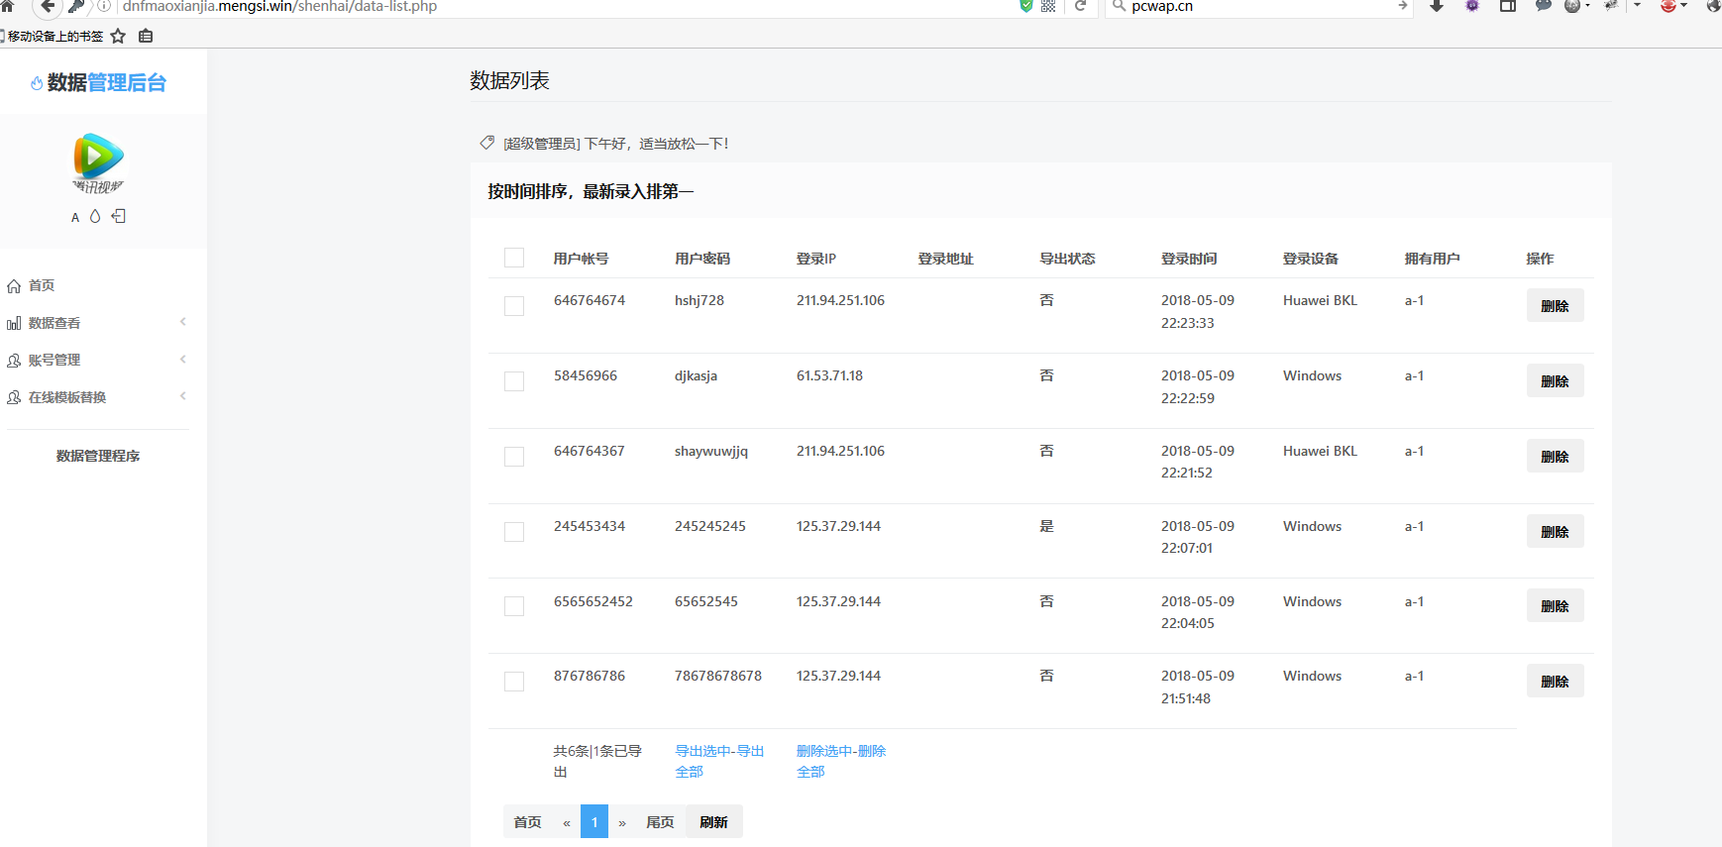
Task: Click the » next page arrow
Action: coord(622,822)
